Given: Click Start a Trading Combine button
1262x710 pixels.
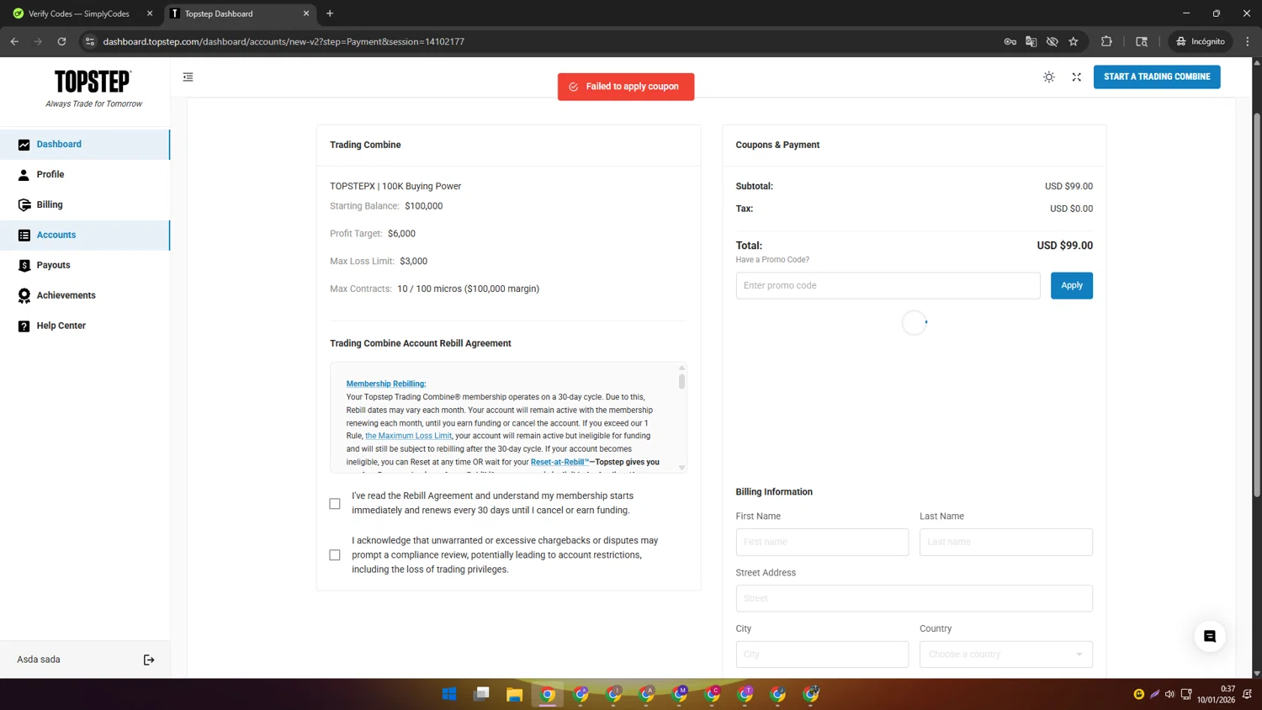Looking at the screenshot, I should 1157,77.
